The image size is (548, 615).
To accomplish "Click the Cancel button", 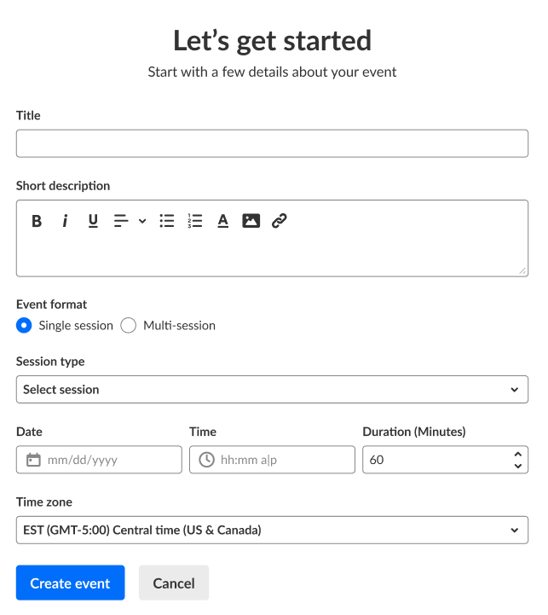I will coord(174,583).
